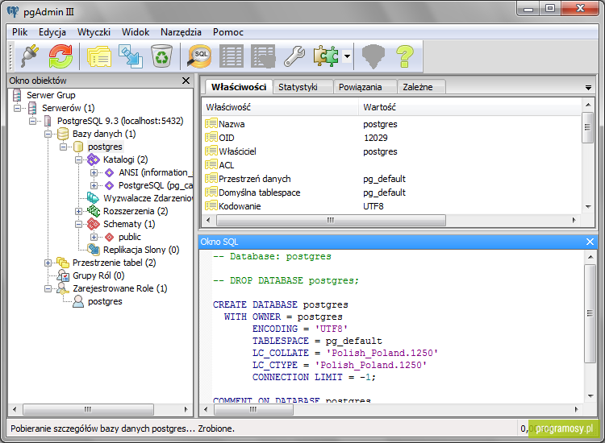Viewport: 605px width, 443px height.
Task: Refresh the selected object with the red-green arrows icon
Action: pyautogui.click(x=60, y=56)
